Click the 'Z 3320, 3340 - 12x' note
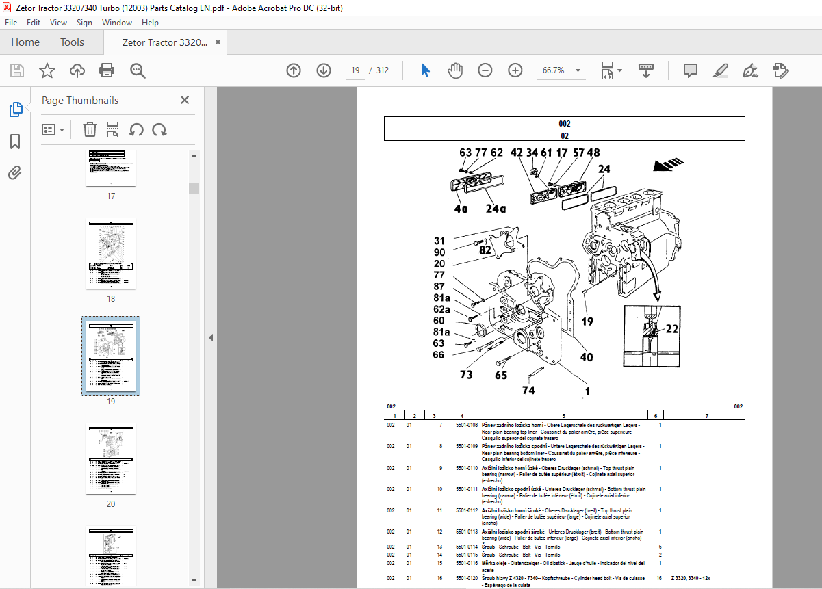The image size is (822, 589). tap(691, 578)
